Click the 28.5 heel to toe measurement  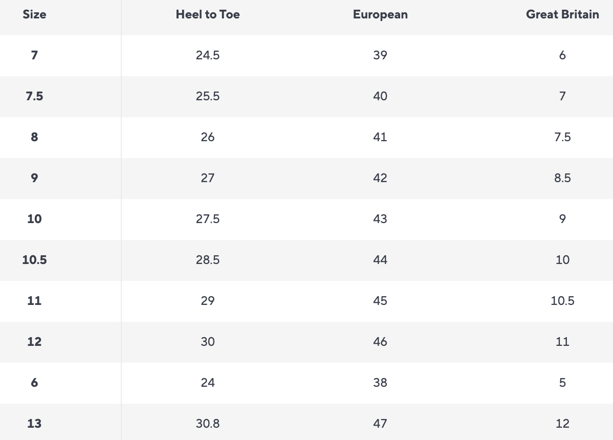[x=208, y=260]
